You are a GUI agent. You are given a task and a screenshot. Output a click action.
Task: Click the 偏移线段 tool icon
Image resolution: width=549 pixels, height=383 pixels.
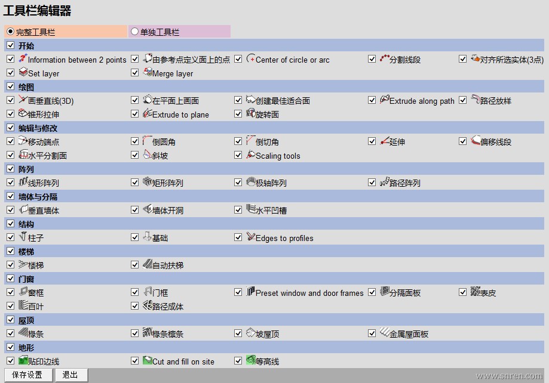(476, 141)
